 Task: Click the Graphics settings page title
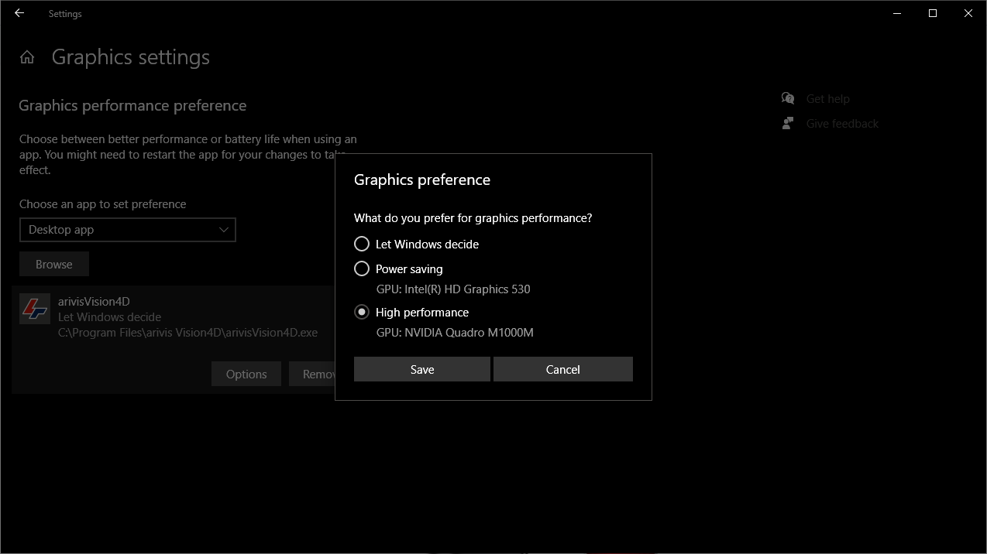coord(131,57)
